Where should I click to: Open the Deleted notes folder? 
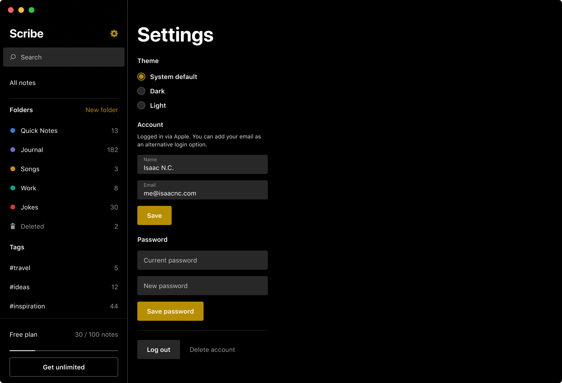click(64, 226)
